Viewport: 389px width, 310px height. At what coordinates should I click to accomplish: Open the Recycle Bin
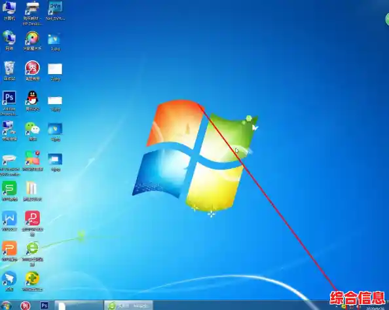click(9, 71)
